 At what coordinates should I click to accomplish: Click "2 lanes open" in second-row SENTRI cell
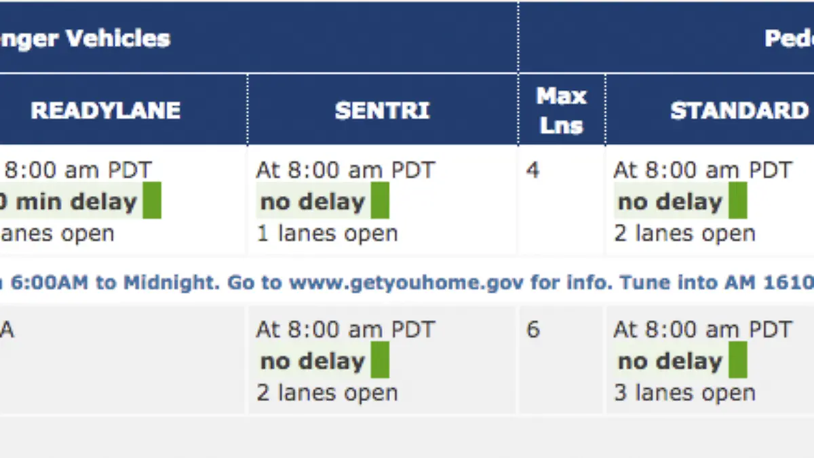327,393
